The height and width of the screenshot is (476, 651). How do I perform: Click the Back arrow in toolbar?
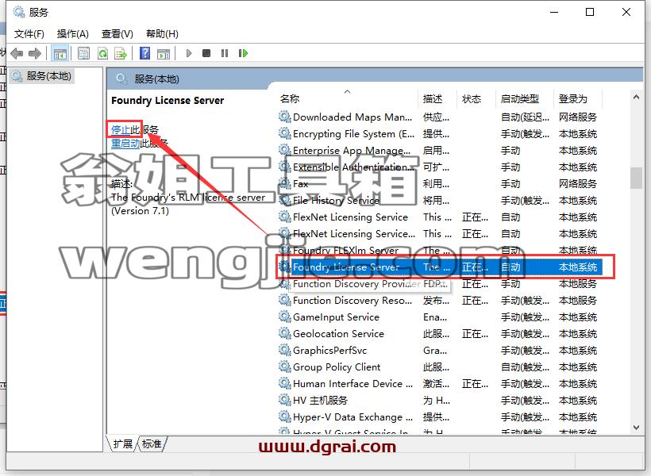pyautogui.click(x=17, y=53)
